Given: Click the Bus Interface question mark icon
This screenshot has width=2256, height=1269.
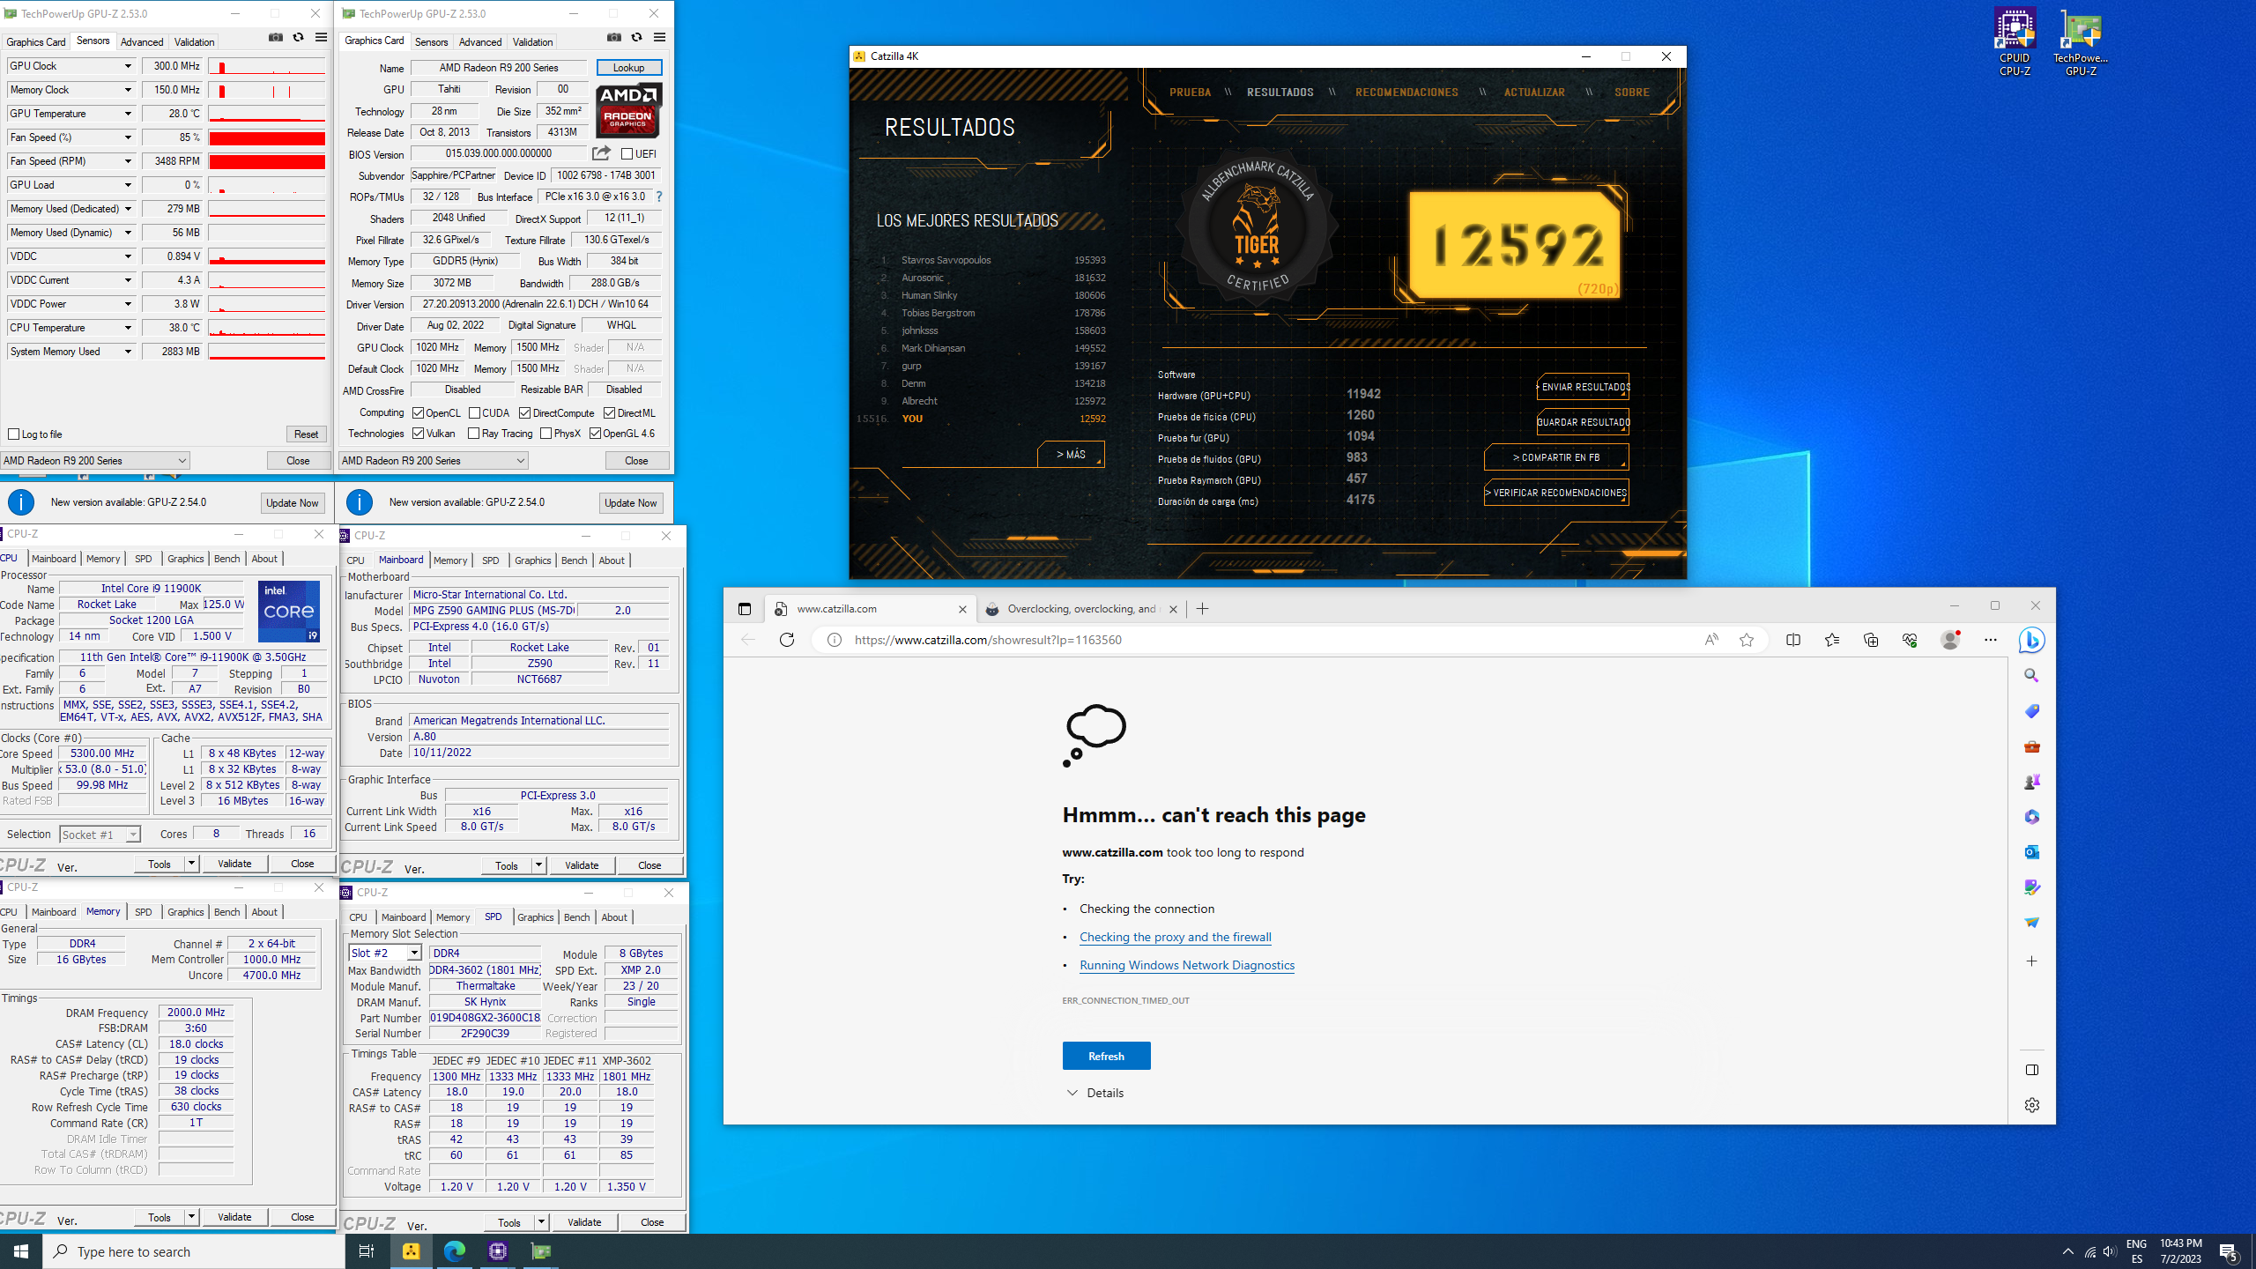Looking at the screenshot, I should (658, 197).
